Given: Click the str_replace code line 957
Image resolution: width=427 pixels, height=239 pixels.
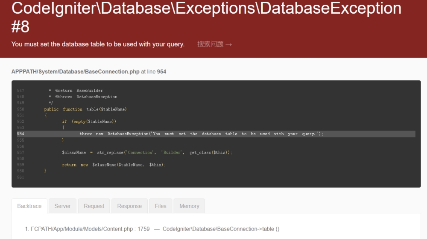Looking at the screenshot, I should (x=147, y=152).
